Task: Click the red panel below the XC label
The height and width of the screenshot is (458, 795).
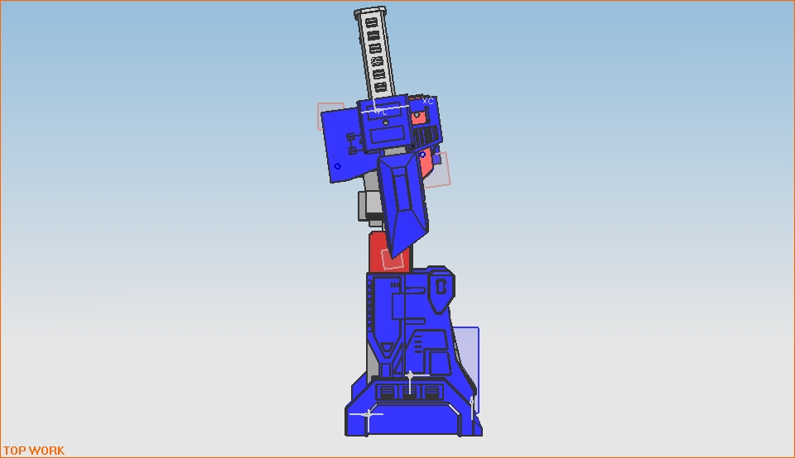Action: (x=418, y=117)
